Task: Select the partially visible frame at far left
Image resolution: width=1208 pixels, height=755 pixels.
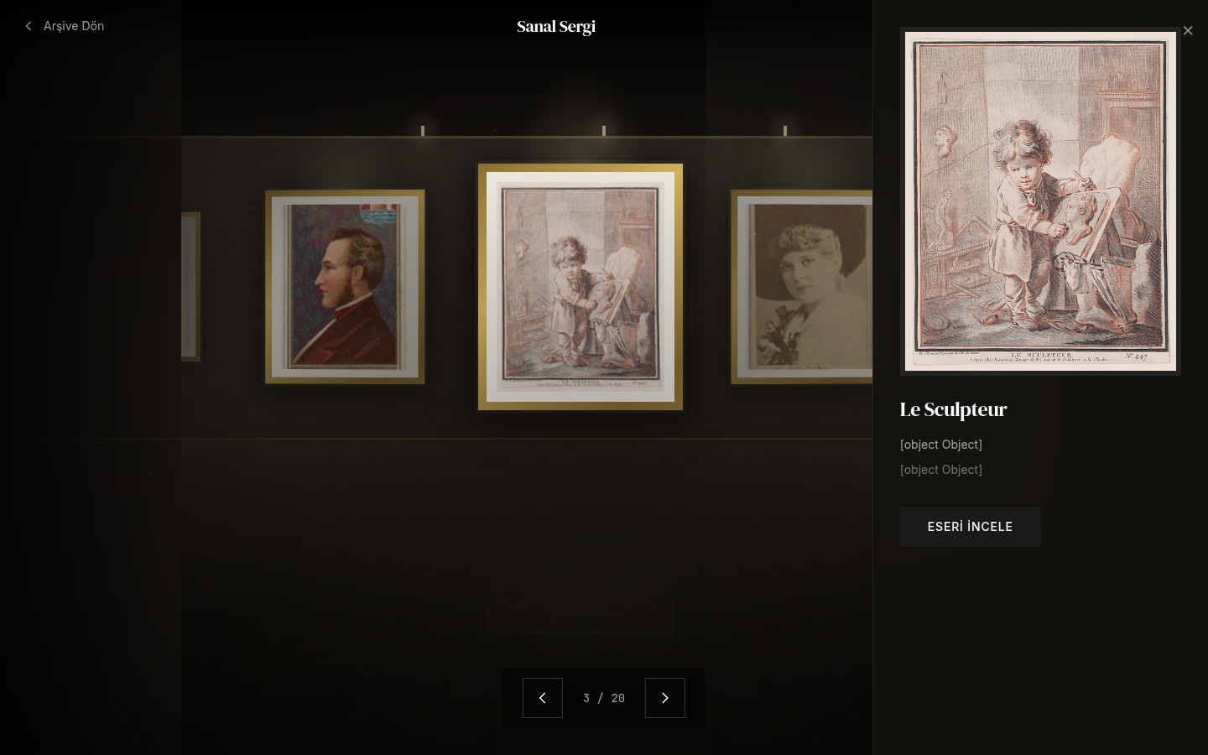Action: (190, 287)
